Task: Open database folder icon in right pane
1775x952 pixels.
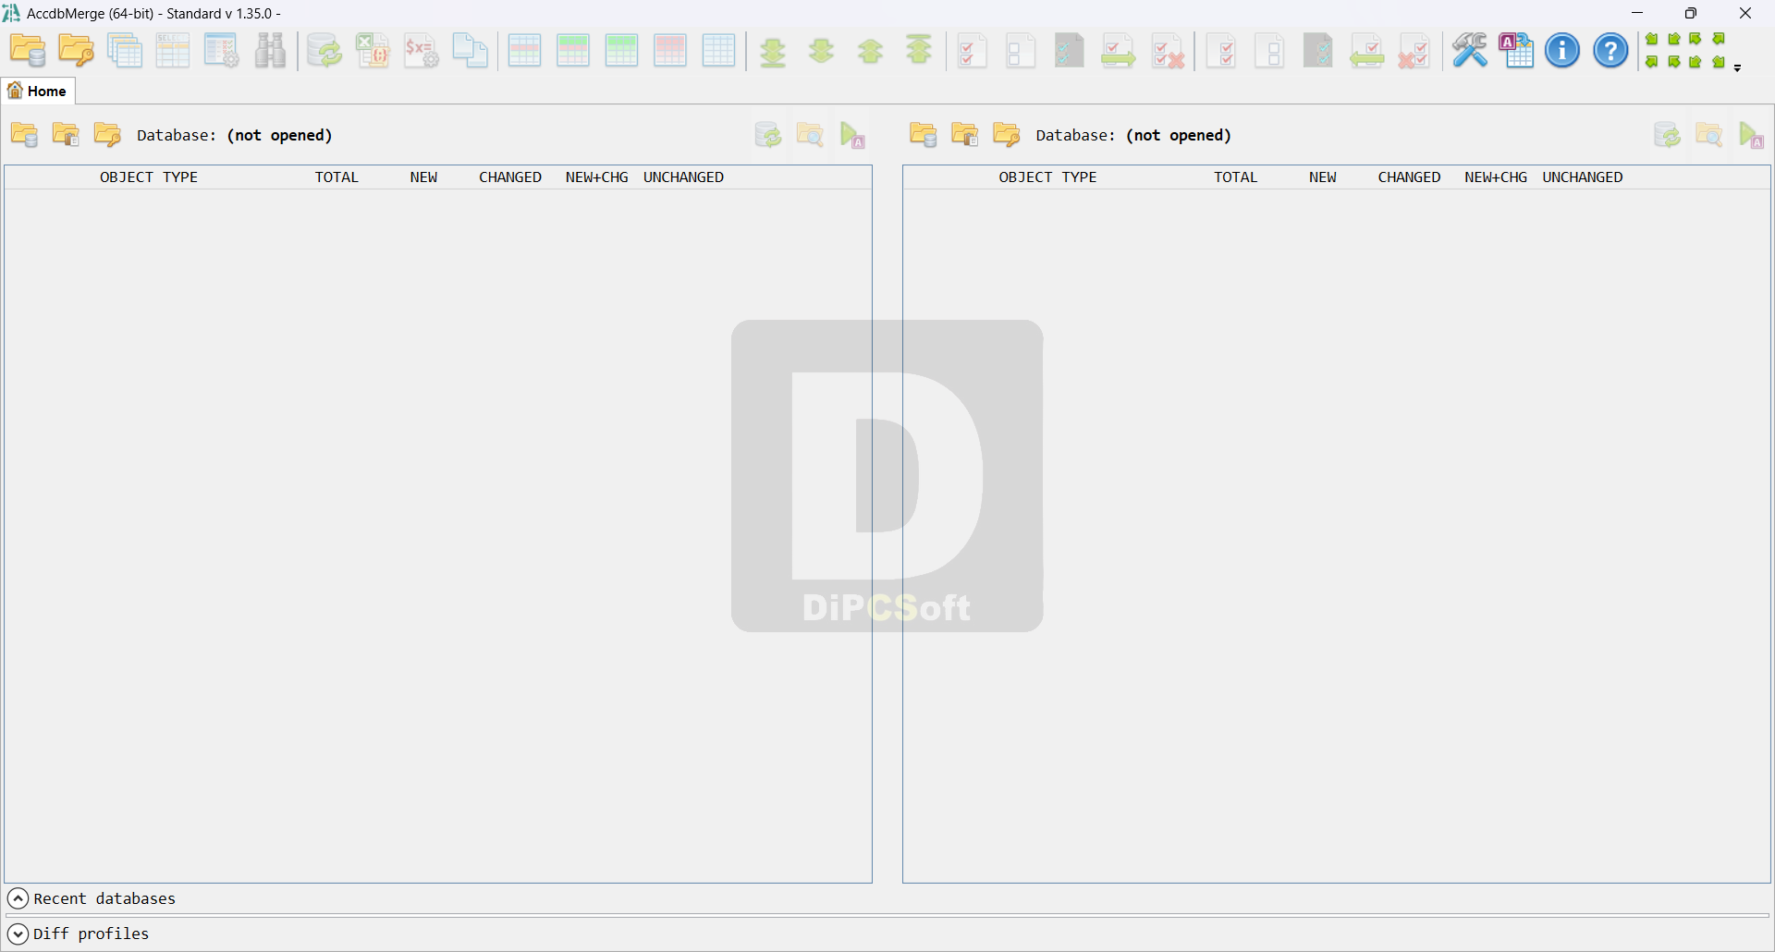Action: coord(923,135)
